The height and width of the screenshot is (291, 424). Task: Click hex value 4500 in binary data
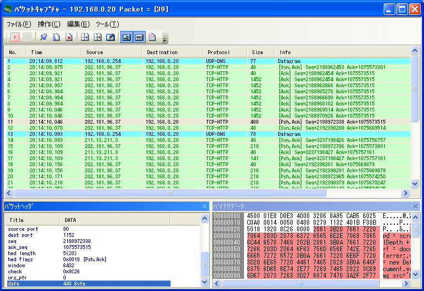pos(253,216)
